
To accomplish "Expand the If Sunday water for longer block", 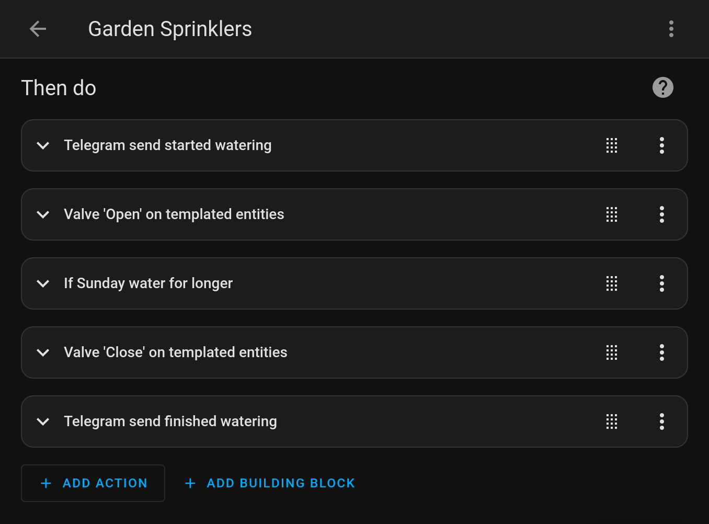I will pyautogui.click(x=43, y=283).
